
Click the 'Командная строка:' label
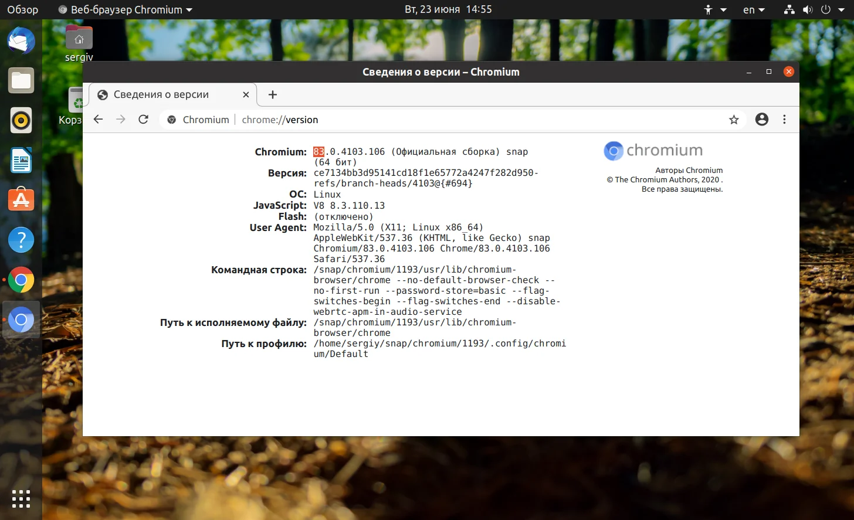(259, 270)
